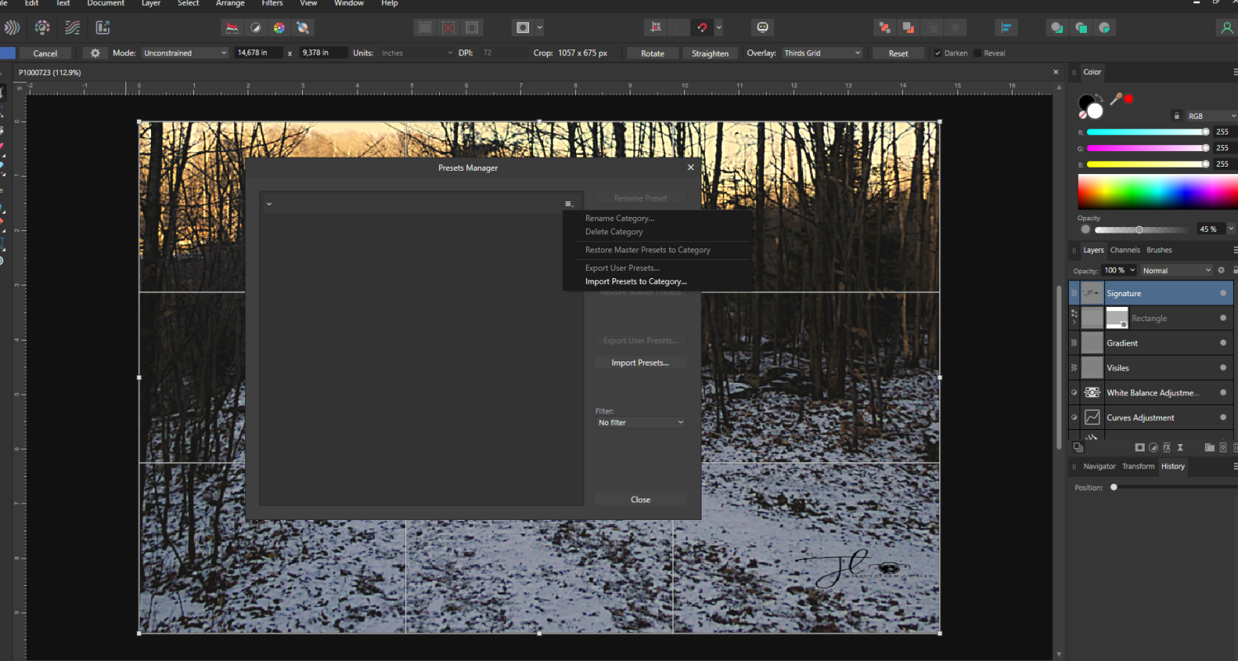
Task: Close the Presets Manager with the Close button
Action: [x=640, y=498]
